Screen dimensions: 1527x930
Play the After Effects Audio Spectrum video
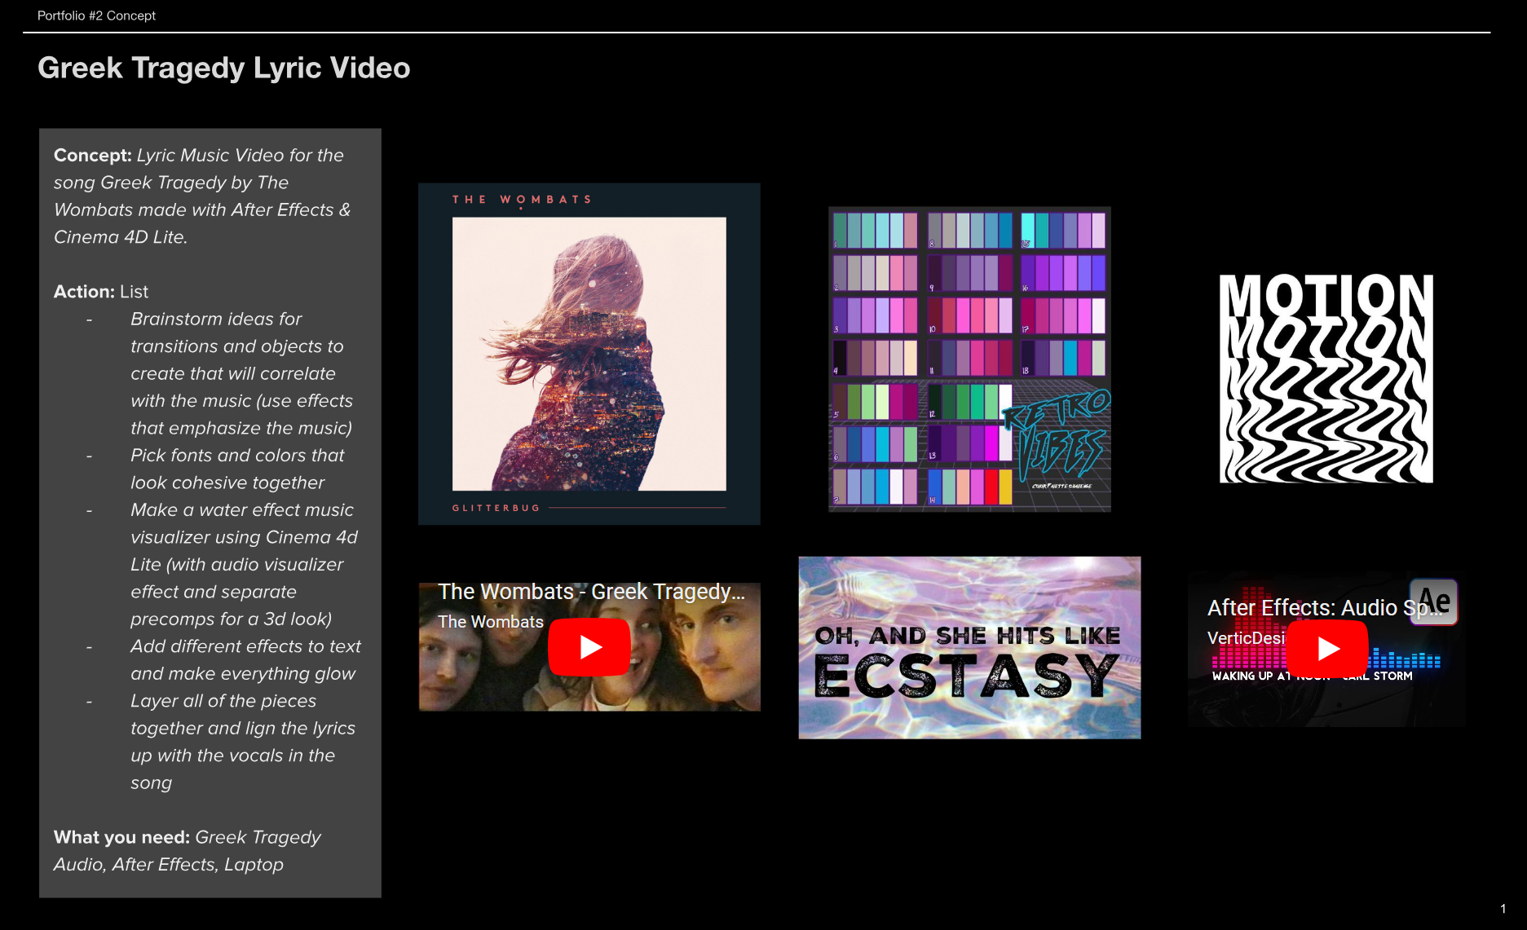point(1327,649)
